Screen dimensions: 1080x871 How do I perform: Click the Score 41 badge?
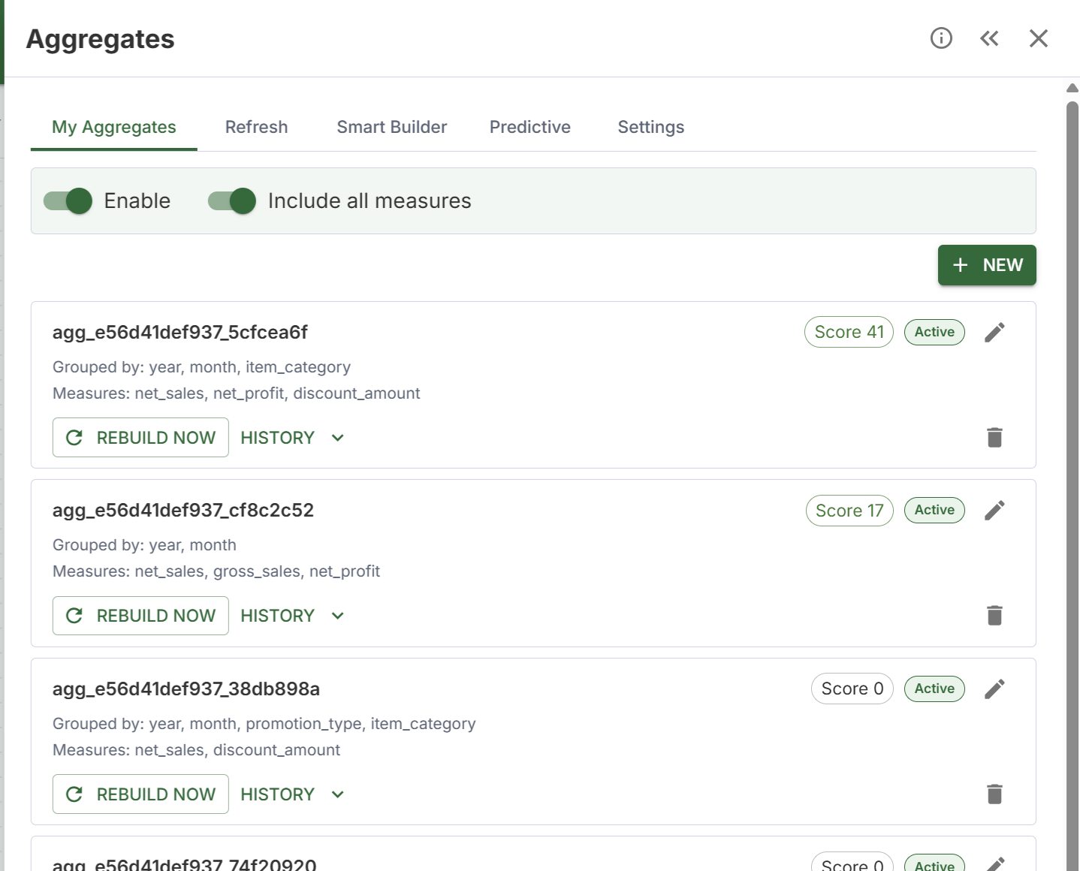849,332
